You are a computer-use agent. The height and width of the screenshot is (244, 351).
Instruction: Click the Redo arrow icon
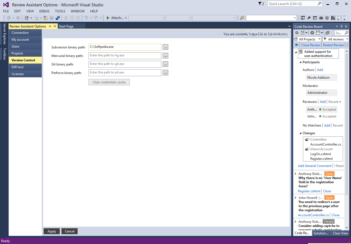(96, 18)
